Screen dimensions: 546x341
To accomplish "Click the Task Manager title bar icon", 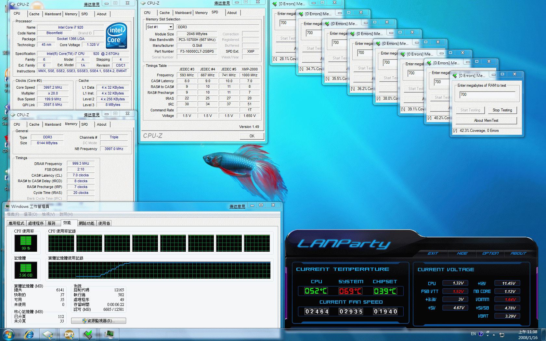I will [7, 206].
